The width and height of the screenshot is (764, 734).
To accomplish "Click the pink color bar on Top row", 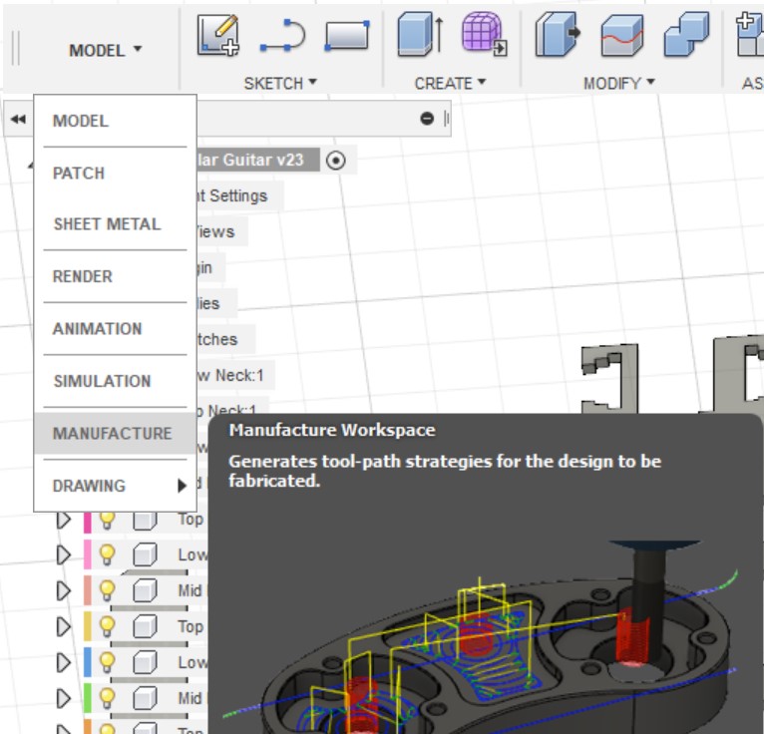I will 87,522.
